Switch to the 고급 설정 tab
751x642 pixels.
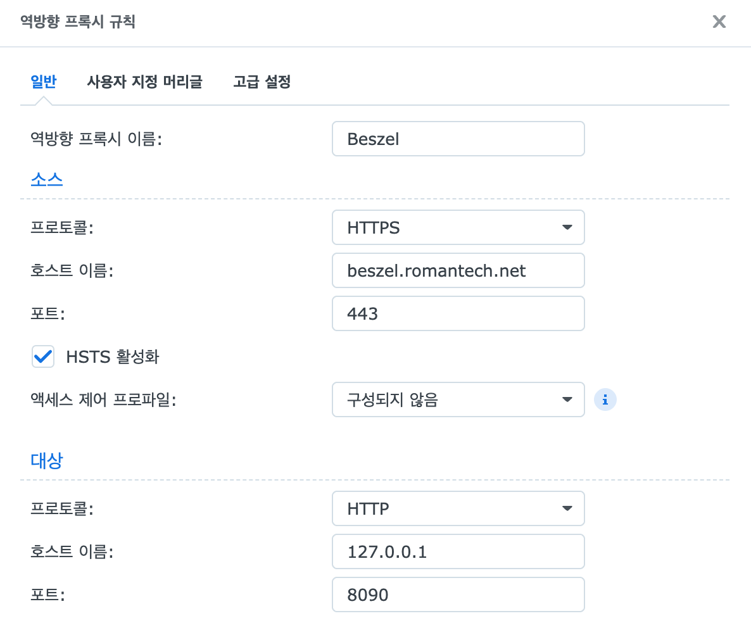(262, 82)
